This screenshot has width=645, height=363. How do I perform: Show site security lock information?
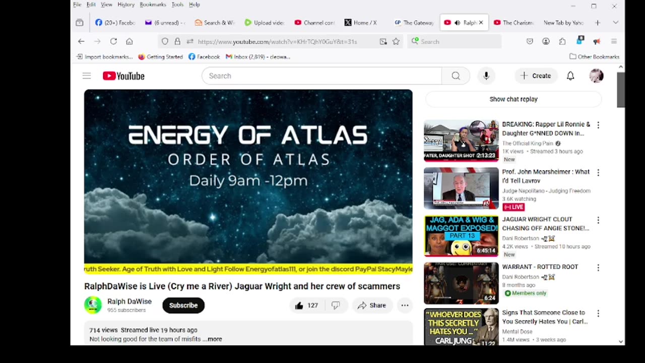[x=177, y=41]
